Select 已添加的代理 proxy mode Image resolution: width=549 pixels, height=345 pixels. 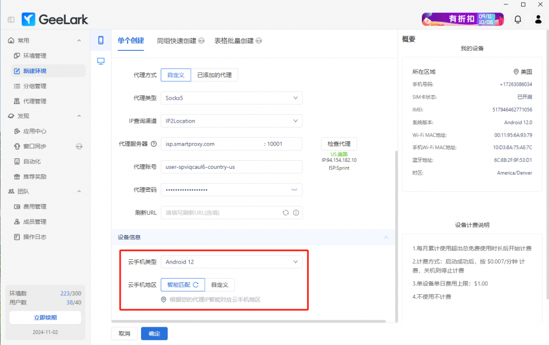(x=214, y=75)
